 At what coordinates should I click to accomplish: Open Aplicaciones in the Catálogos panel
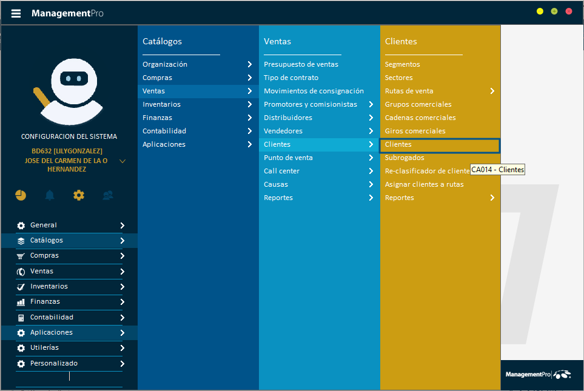coord(198,144)
